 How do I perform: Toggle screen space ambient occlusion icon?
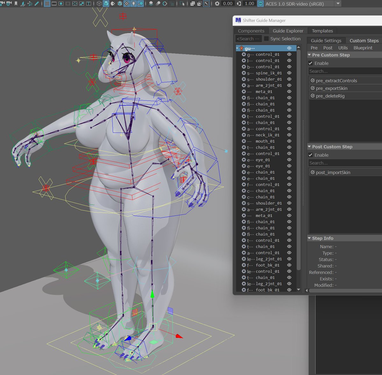pos(151,4)
